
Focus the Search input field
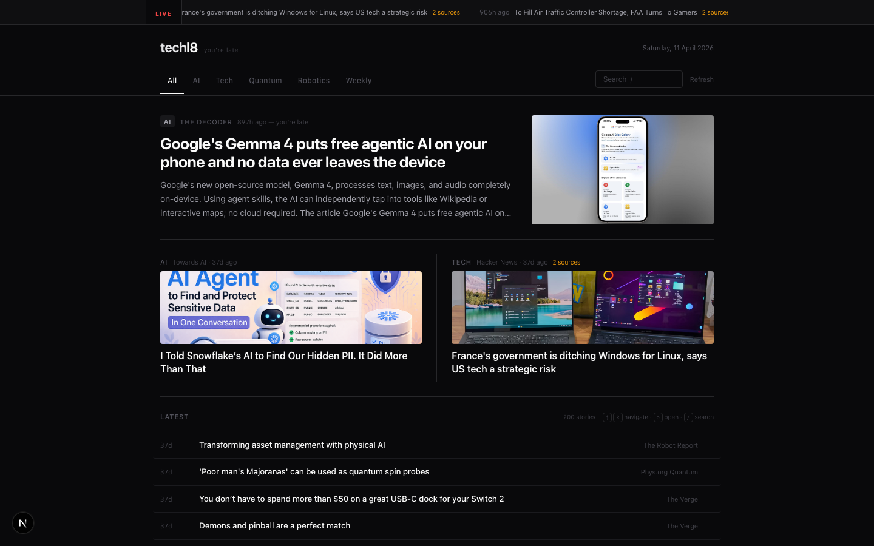[x=639, y=79]
